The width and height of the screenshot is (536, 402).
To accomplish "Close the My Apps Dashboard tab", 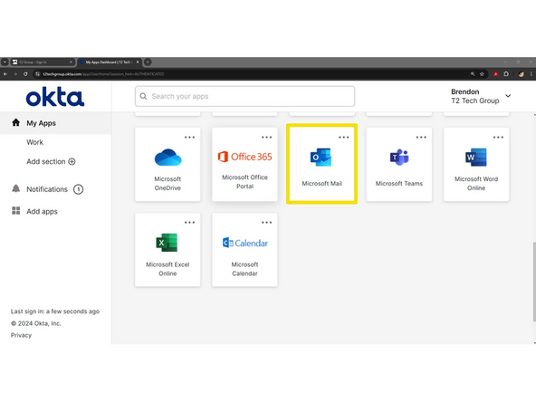I will (x=138, y=62).
